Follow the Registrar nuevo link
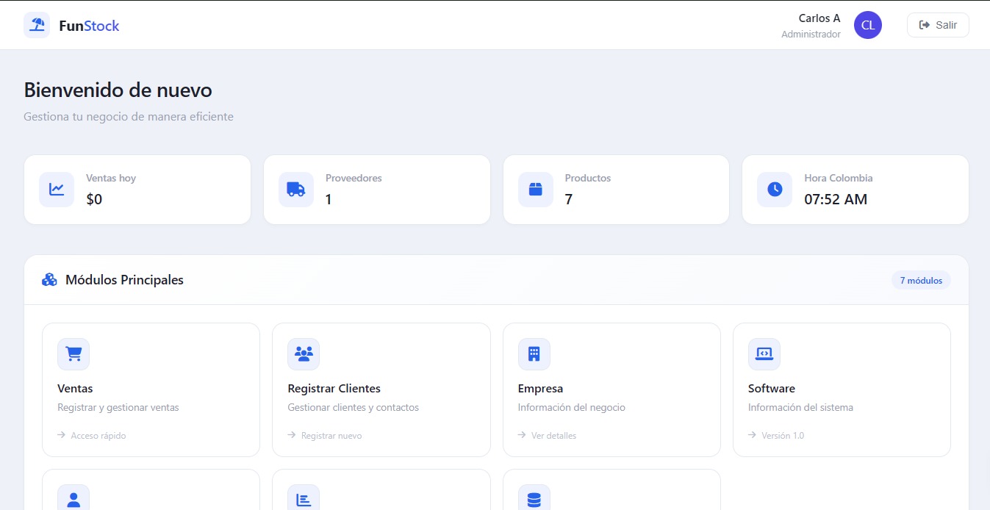Viewport: 990px width, 510px height. click(x=331, y=436)
